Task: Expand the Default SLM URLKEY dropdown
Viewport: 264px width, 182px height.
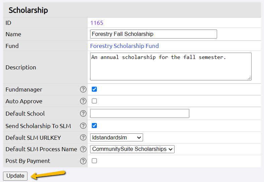Action: pyautogui.click(x=117, y=137)
